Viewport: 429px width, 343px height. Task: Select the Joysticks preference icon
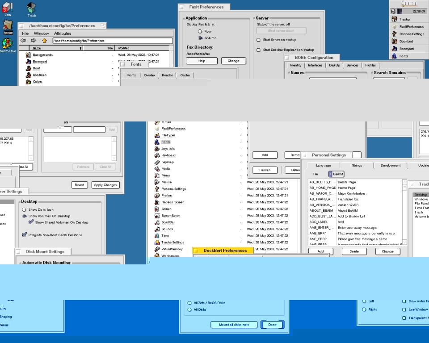tap(157, 149)
